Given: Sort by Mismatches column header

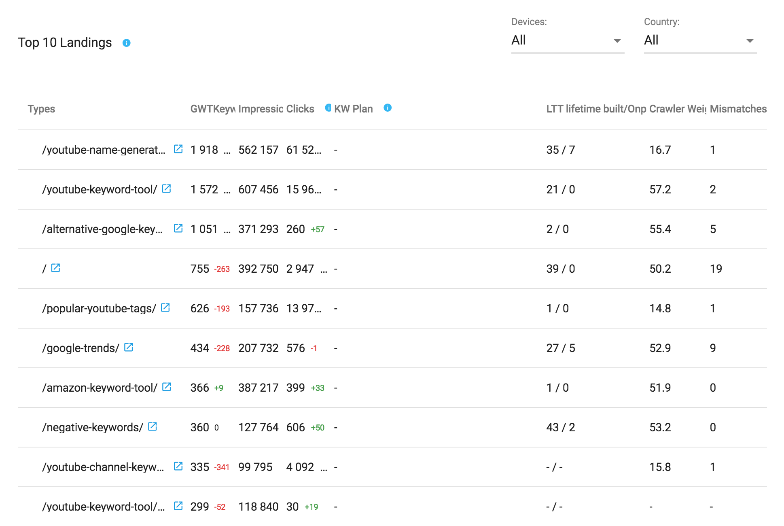Looking at the screenshot, I should tap(738, 109).
